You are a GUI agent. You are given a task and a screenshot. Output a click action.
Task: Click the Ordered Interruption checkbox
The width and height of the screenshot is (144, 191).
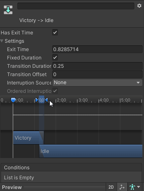click(x=55, y=91)
